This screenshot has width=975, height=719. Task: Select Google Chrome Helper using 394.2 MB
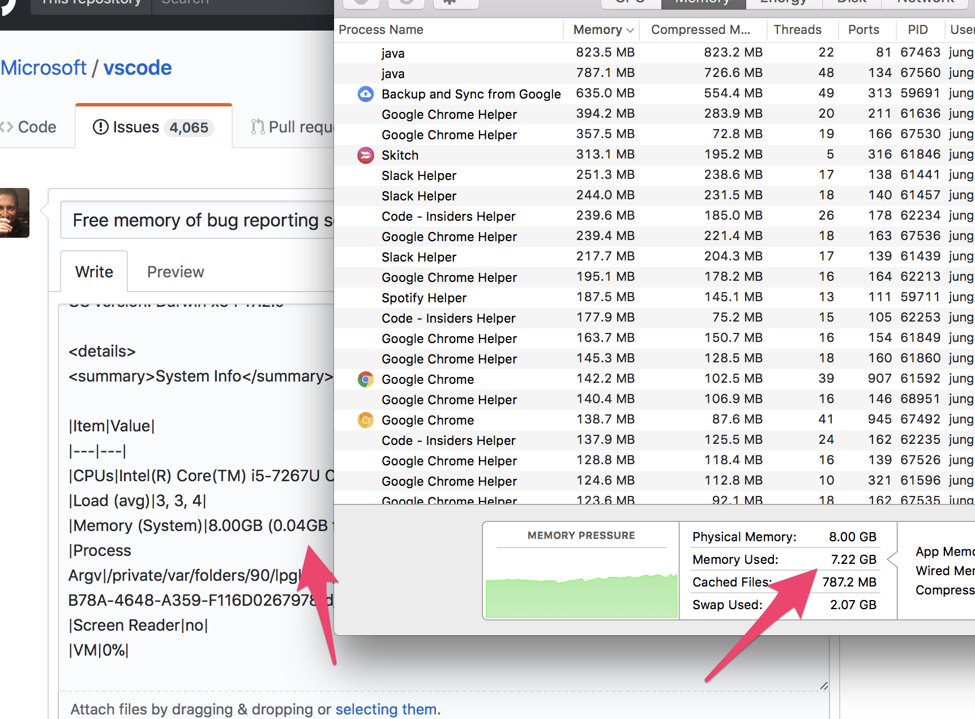(655, 114)
